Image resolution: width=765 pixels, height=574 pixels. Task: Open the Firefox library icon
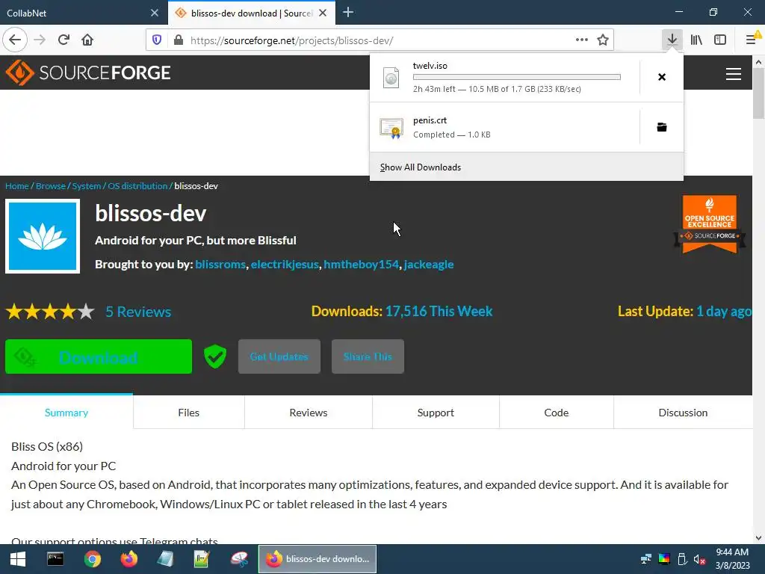click(x=696, y=40)
